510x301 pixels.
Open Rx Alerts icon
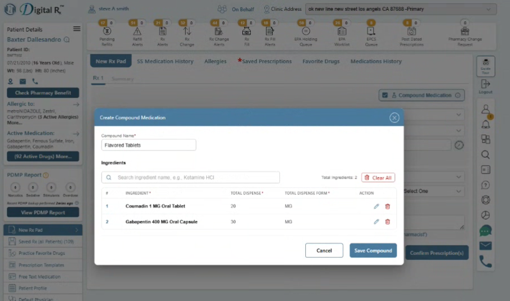162,31
